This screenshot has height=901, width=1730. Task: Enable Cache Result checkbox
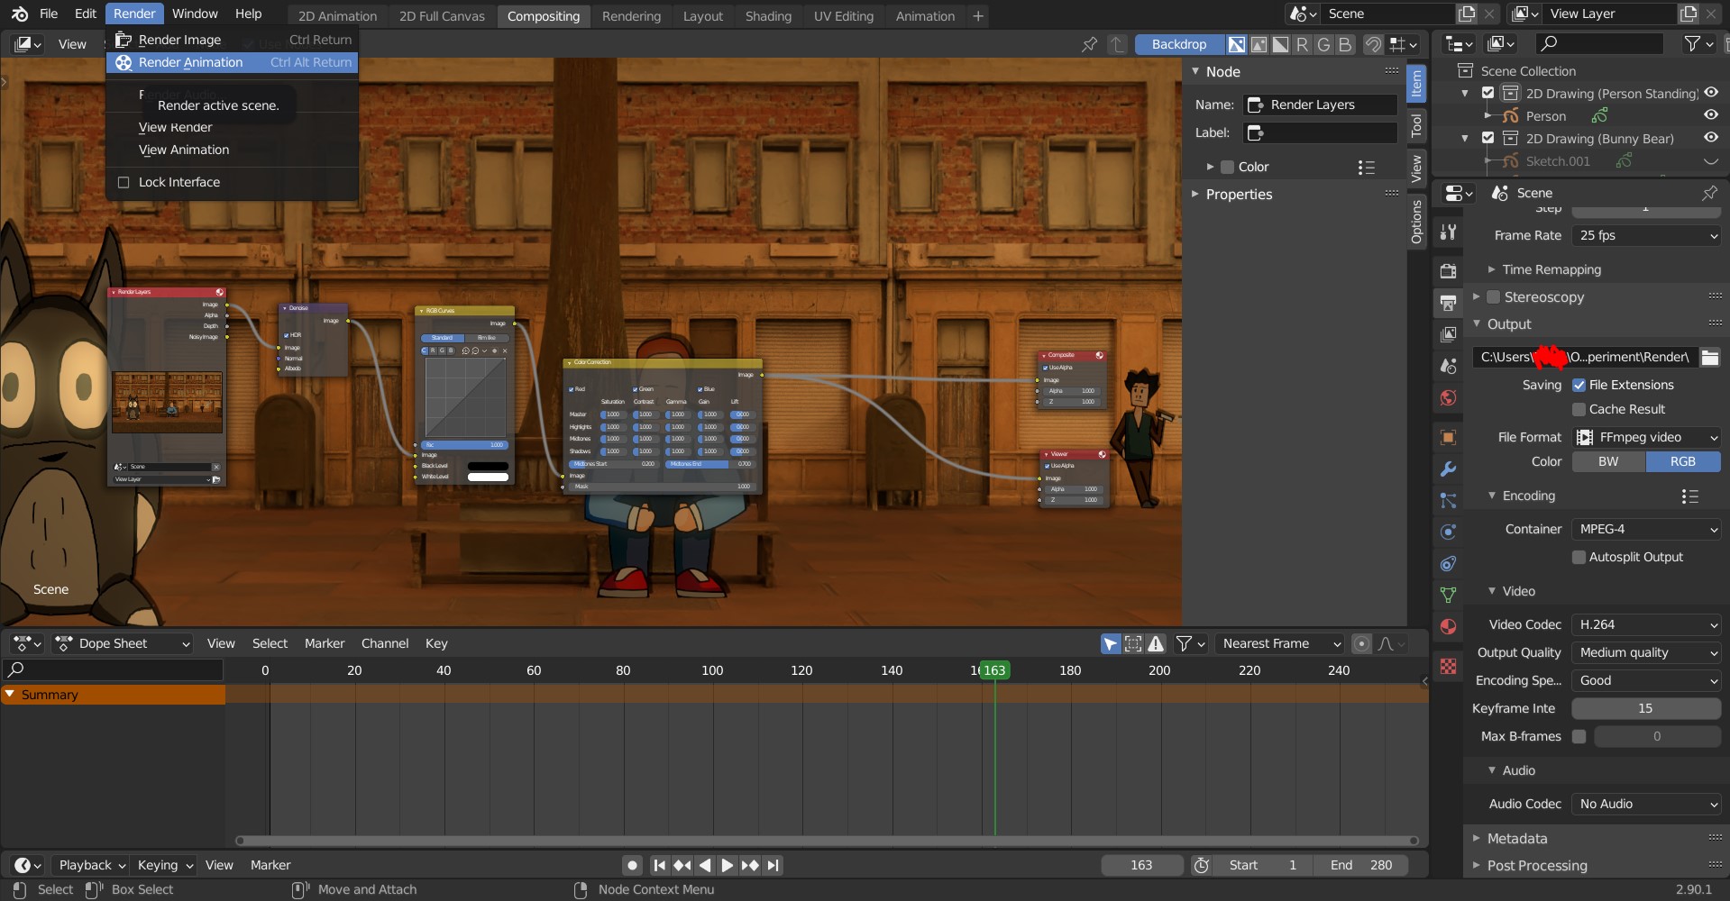[x=1579, y=409]
